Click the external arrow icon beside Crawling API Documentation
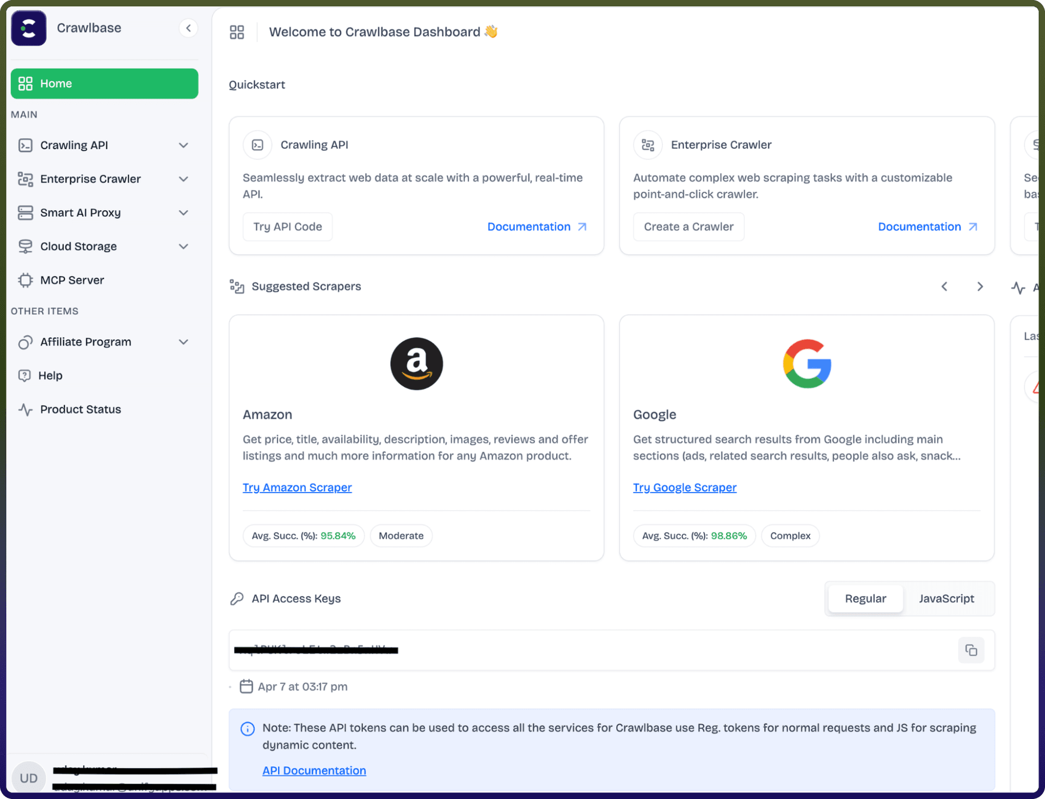Image resolution: width=1045 pixels, height=799 pixels. pyautogui.click(x=582, y=226)
